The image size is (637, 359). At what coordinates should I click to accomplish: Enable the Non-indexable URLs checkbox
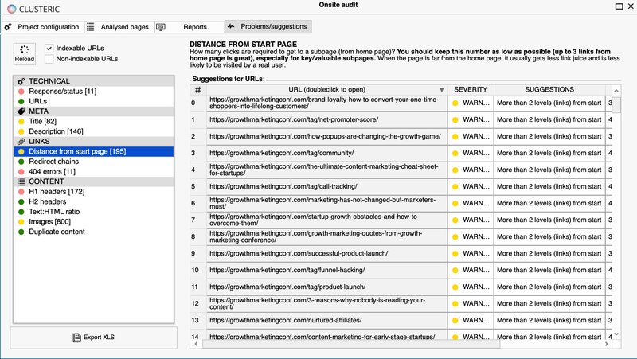pos(49,59)
